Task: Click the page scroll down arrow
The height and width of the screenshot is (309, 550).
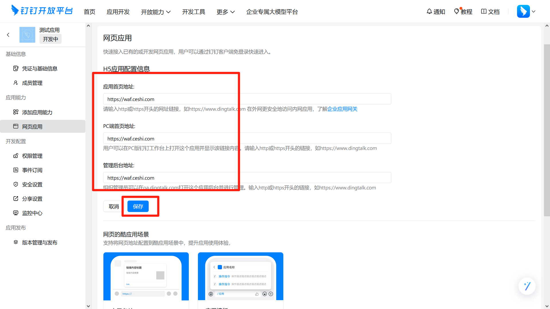Action: (547, 306)
